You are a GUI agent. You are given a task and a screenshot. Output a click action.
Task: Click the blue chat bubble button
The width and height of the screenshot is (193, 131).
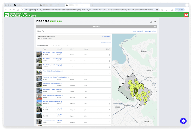[183, 121]
